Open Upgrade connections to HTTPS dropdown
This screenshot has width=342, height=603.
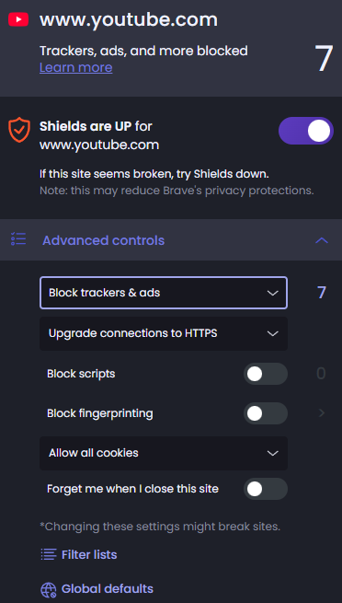(164, 333)
